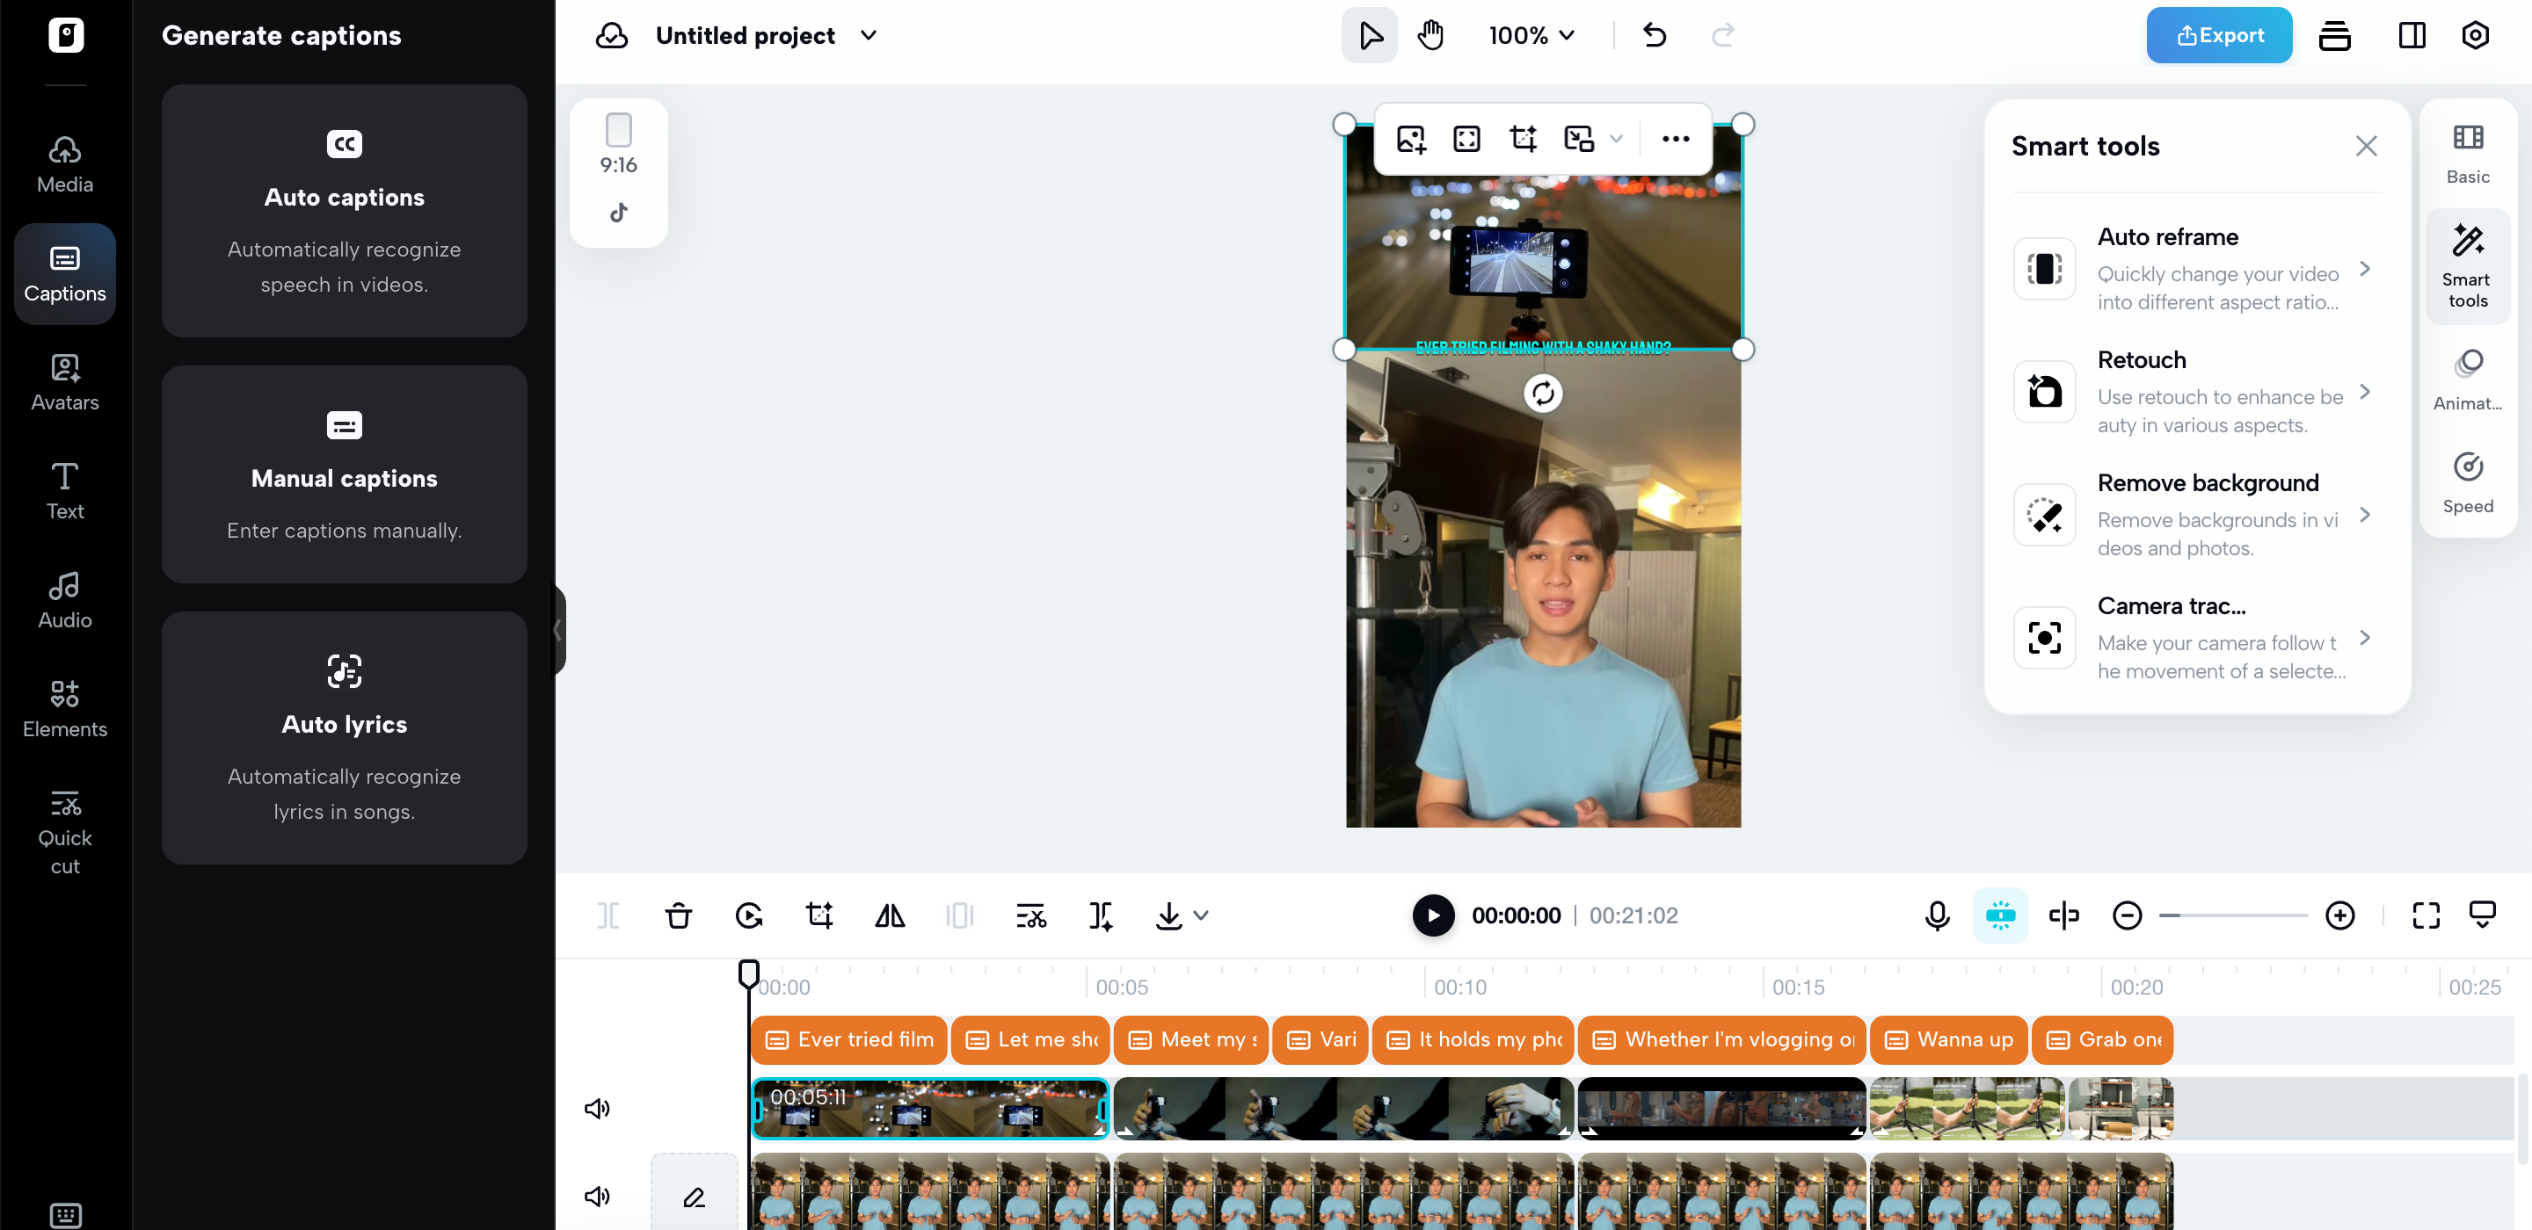
Task: Adjust the timeline zoom slider
Action: (2233, 915)
